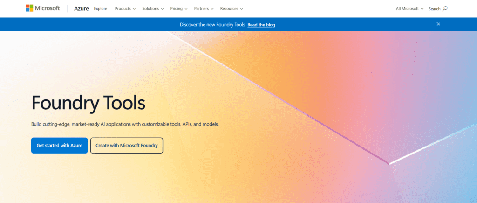Click the chevron beside Resources
This screenshot has height=203, width=477.
coord(240,9)
